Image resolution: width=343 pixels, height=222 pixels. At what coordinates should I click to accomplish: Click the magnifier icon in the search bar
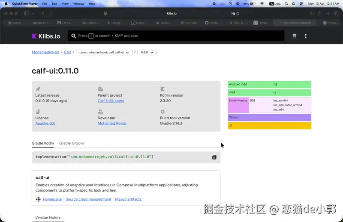[x=73, y=36]
